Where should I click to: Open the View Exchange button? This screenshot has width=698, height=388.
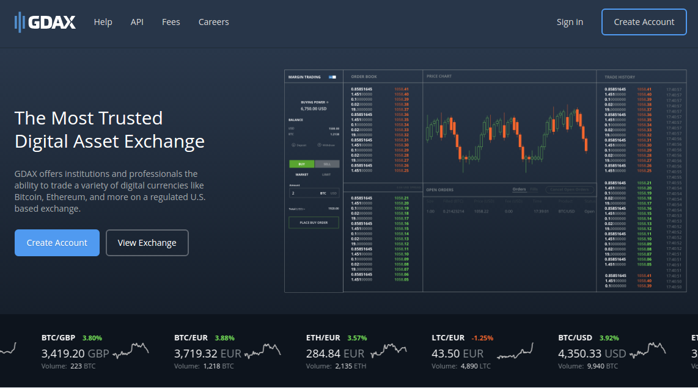coord(147,243)
